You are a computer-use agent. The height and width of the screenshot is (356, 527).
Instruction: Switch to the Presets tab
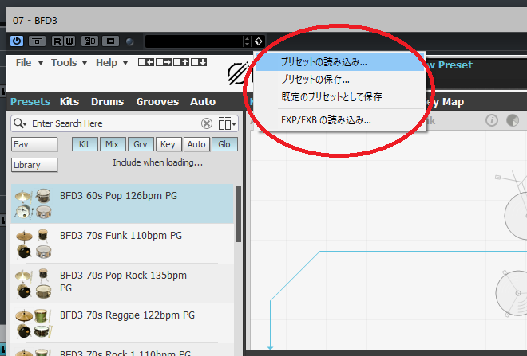(30, 102)
